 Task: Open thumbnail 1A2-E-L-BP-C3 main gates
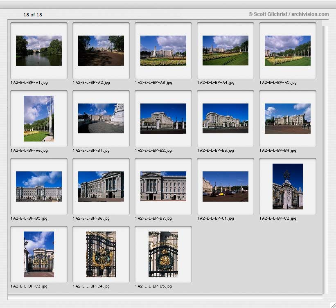tap(39, 254)
